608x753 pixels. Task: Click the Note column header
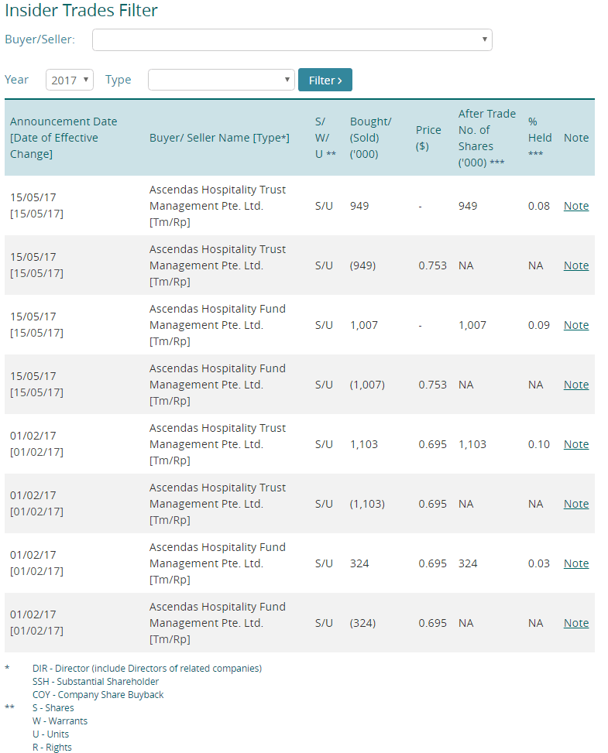[575, 138]
